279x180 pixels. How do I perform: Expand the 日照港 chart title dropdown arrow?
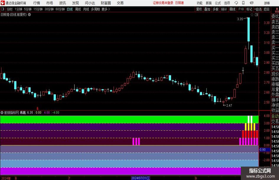pyautogui.click(x=29, y=14)
